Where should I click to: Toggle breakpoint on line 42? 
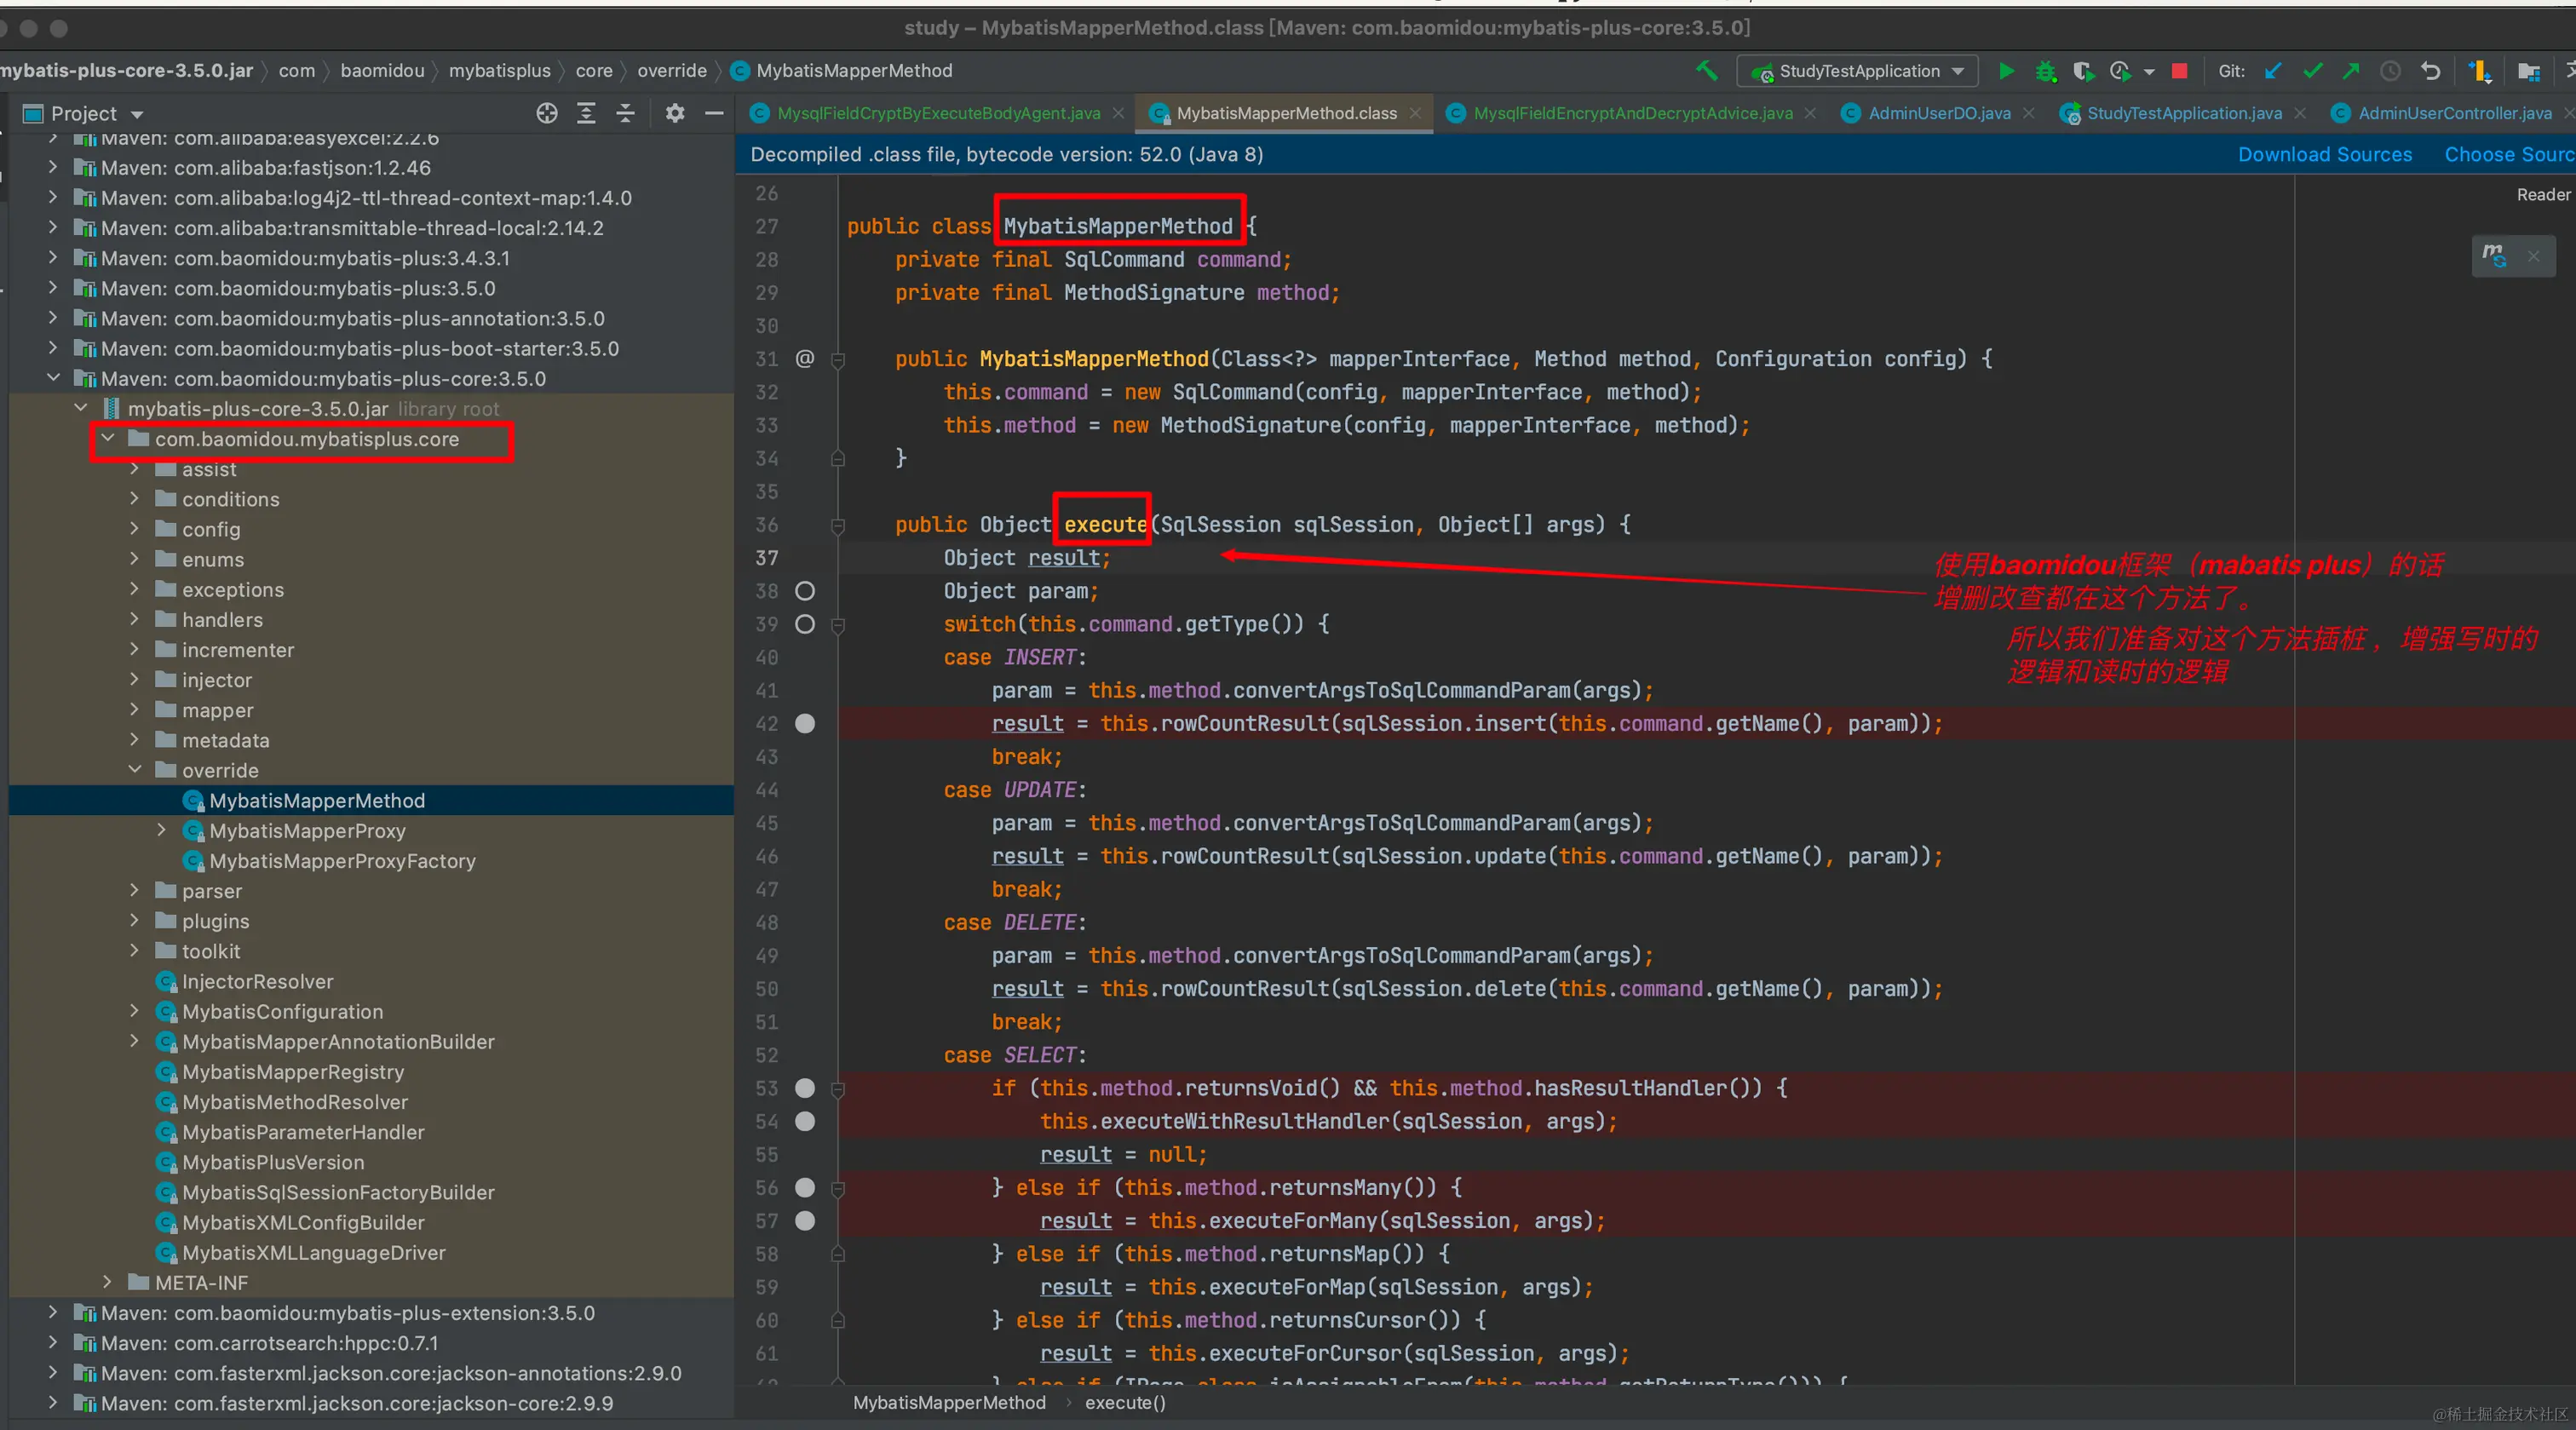[x=805, y=723]
